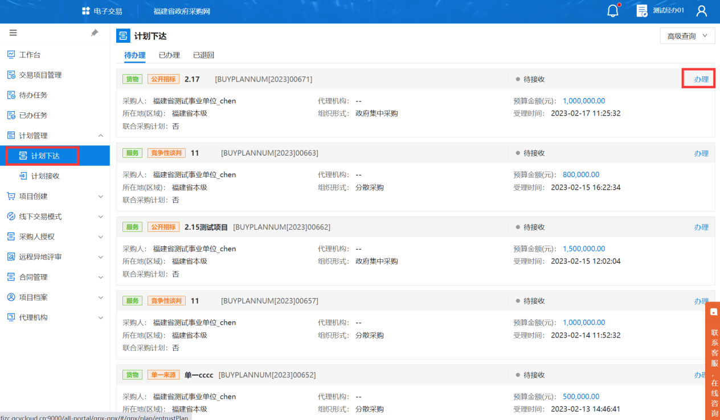This screenshot has height=420, width=720.
Task: Click the 待办任务 sidebar icon
Action: (11, 95)
